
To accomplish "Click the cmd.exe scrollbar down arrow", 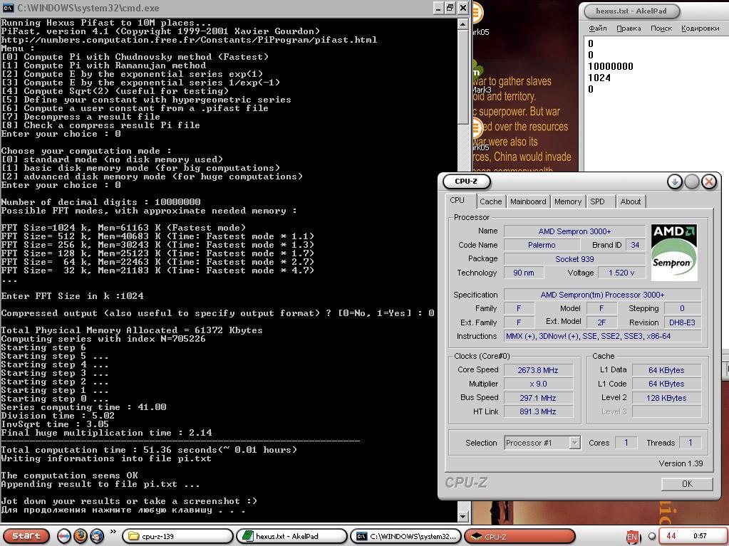I will (x=463, y=516).
